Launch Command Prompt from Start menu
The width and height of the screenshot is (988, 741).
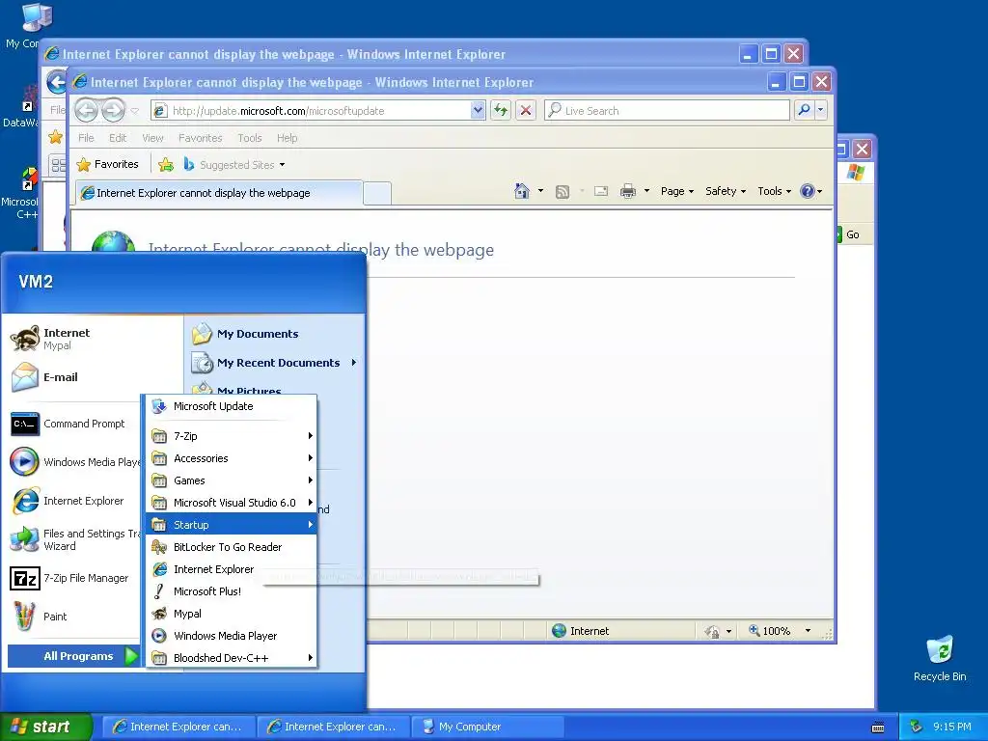click(x=74, y=425)
